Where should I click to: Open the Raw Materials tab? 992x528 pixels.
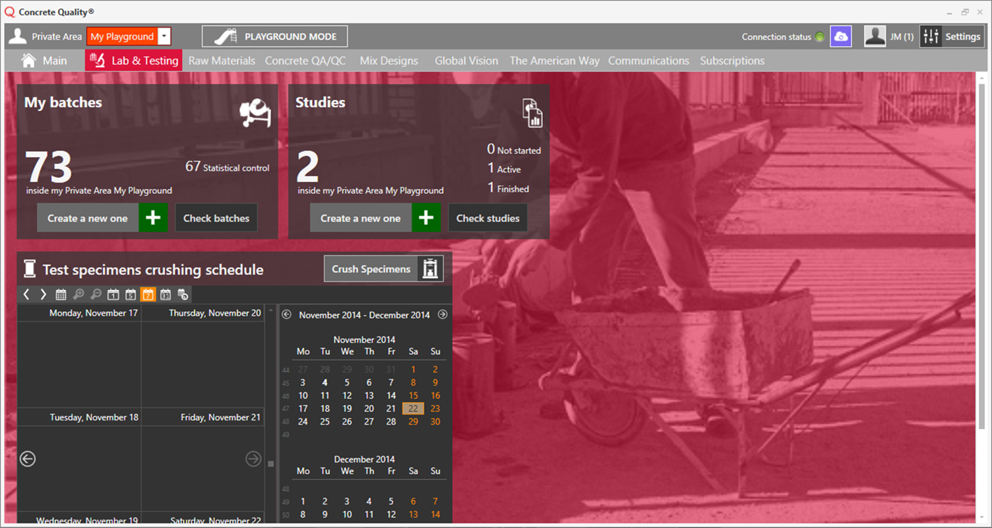[222, 61]
